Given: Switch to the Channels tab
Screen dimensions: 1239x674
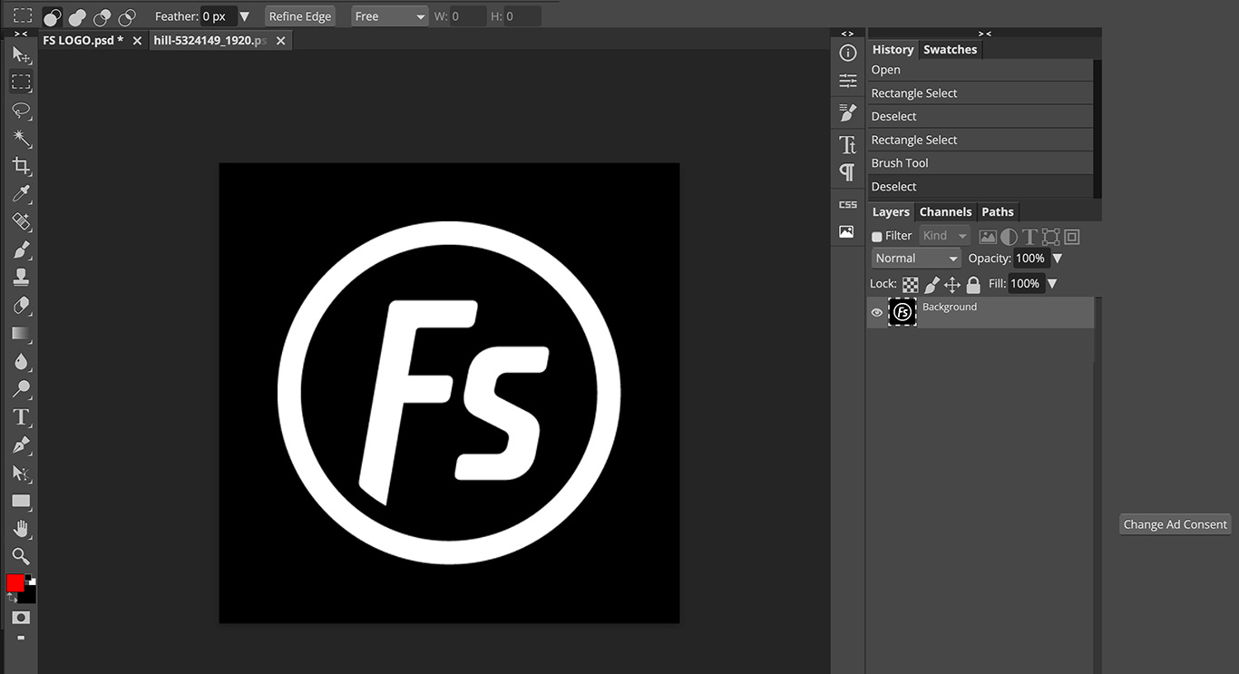Looking at the screenshot, I should 945,212.
